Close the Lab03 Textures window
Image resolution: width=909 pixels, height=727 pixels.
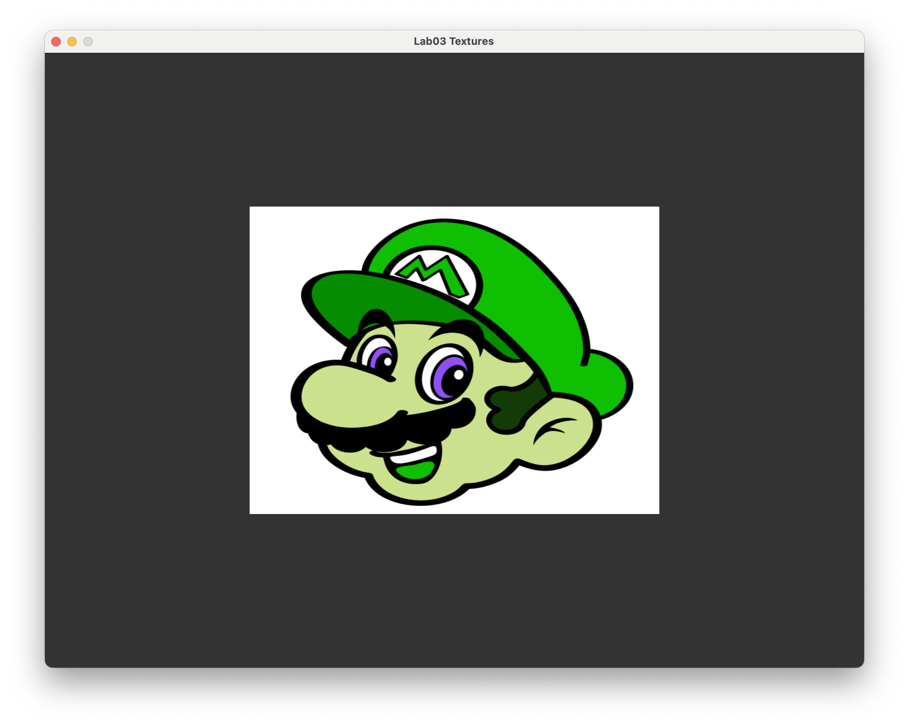56,41
